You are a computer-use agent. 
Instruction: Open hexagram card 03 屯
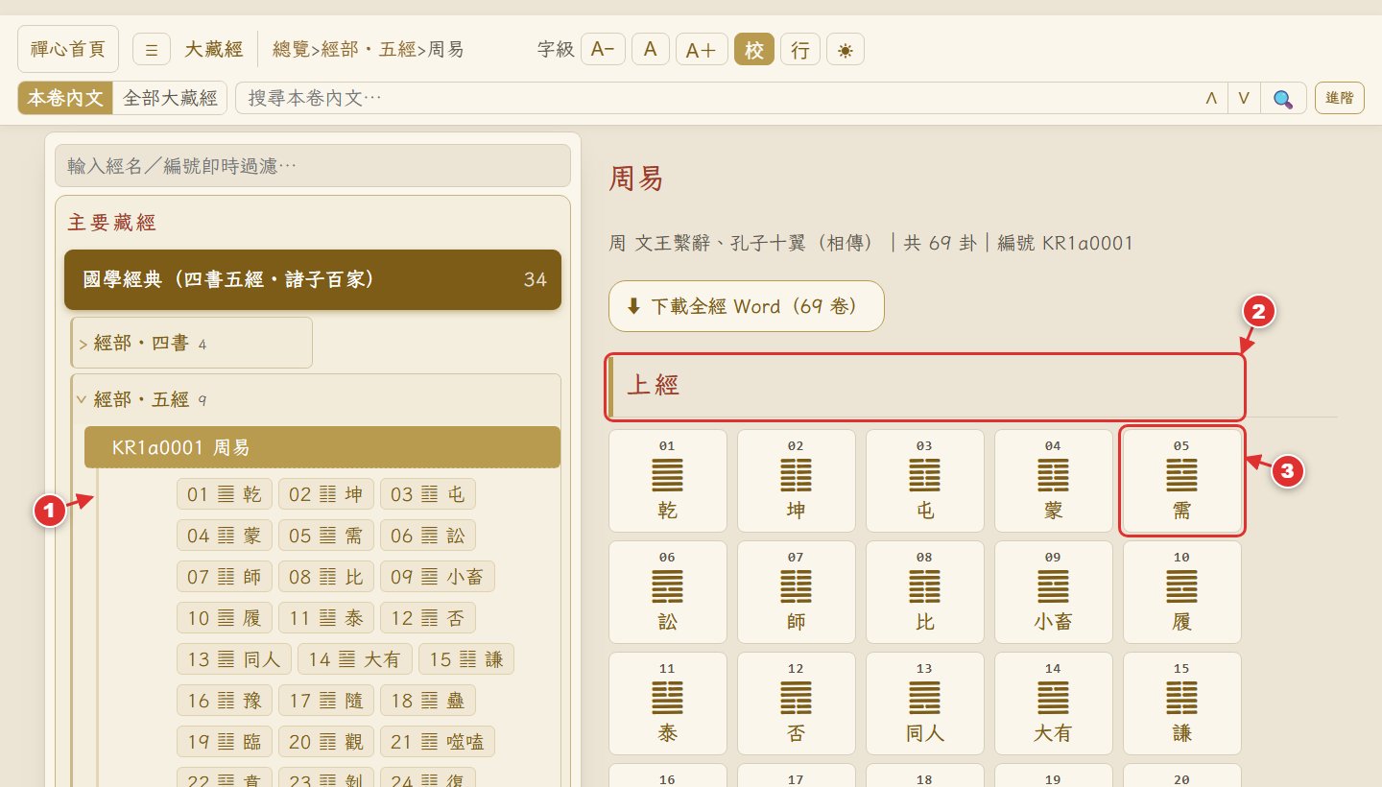pos(925,481)
